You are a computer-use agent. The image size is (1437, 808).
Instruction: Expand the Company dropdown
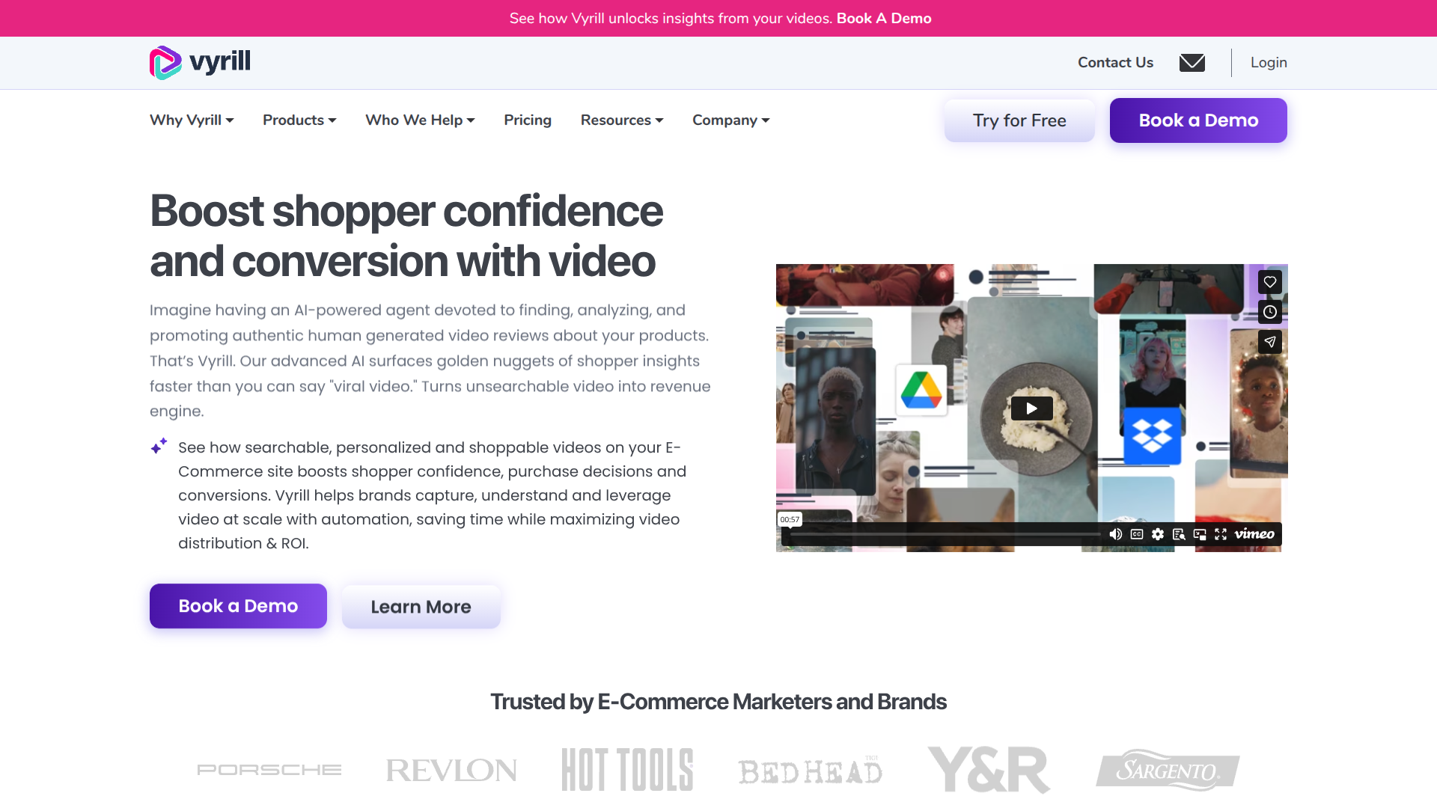click(x=730, y=120)
